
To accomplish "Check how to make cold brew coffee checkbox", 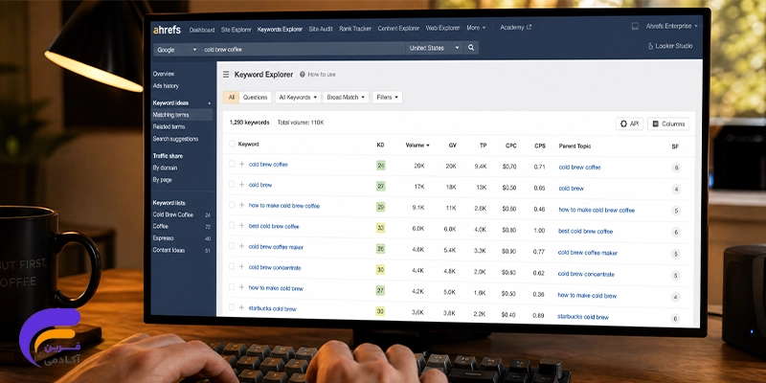I will tap(232, 205).
